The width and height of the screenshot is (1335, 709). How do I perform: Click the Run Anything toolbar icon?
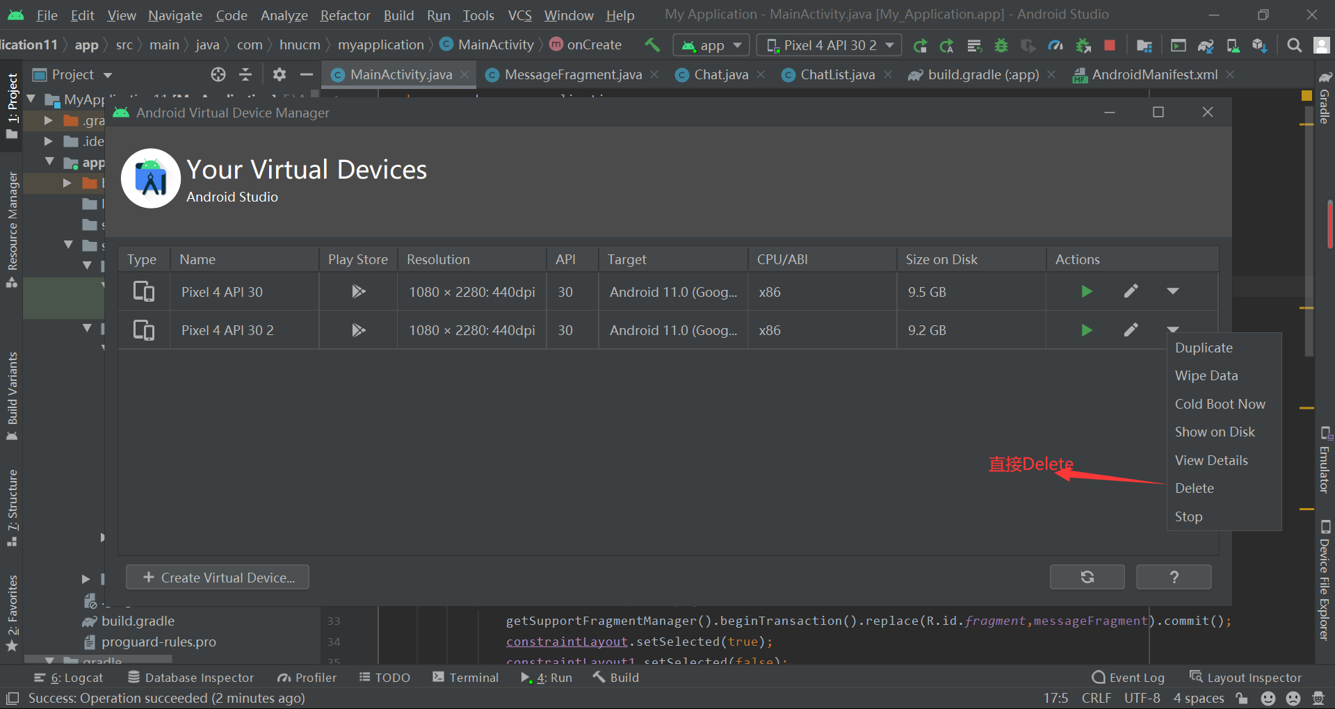pos(1178,46)
